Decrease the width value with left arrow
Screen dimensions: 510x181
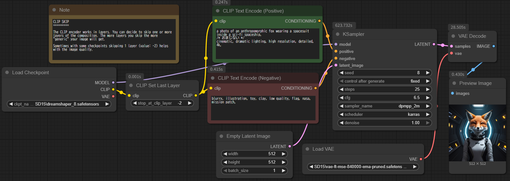(225, 154)
